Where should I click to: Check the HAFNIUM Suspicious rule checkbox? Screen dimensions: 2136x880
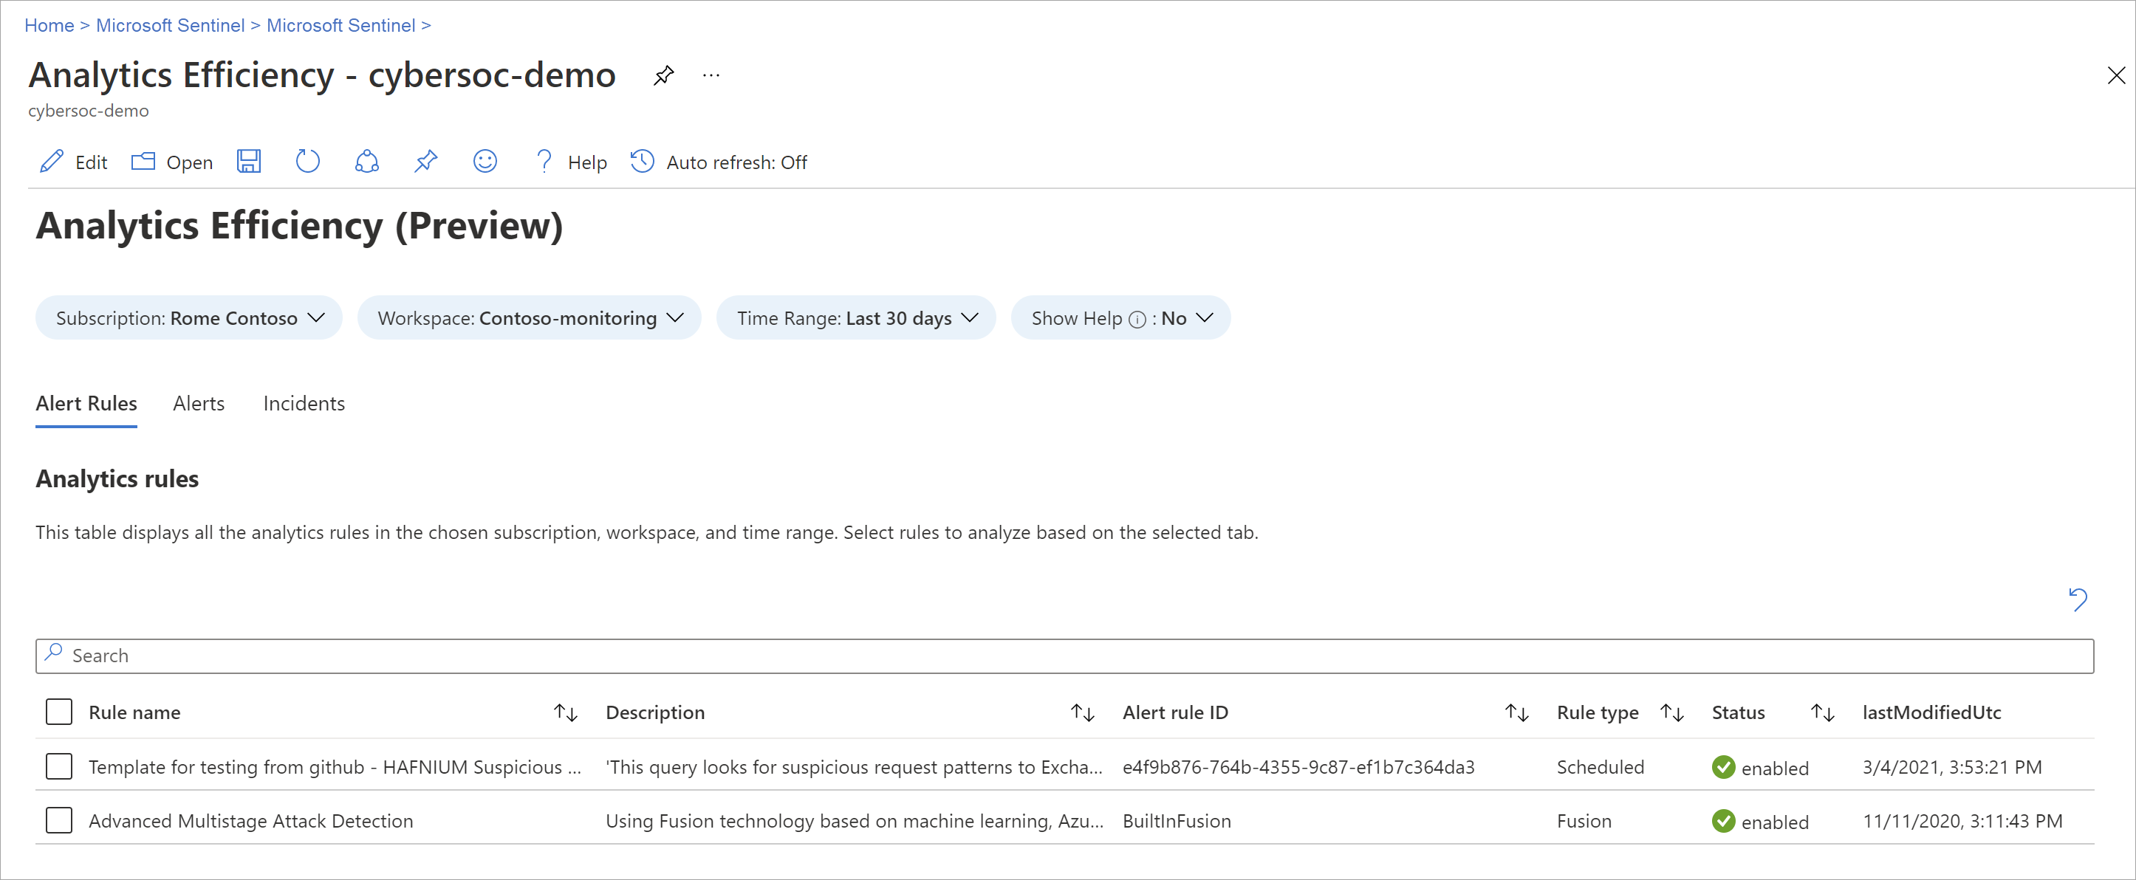[59, 766]
